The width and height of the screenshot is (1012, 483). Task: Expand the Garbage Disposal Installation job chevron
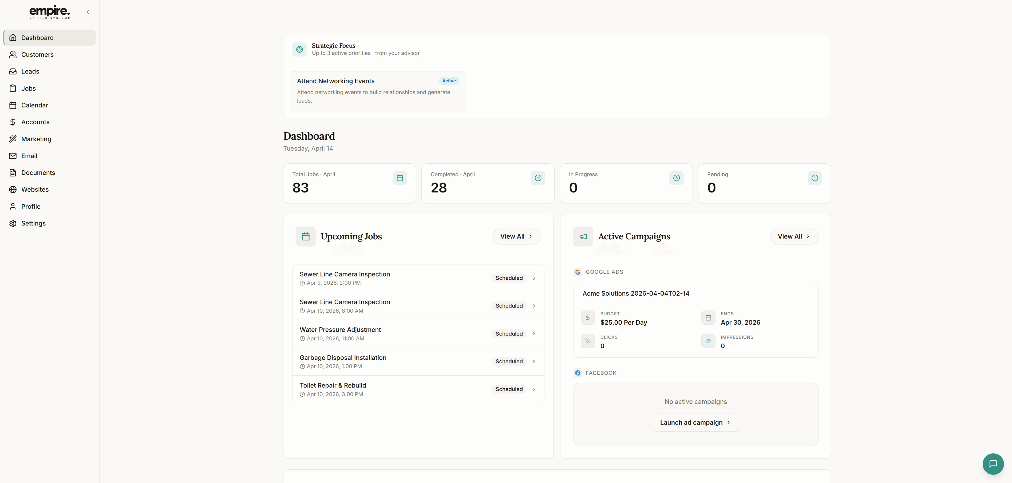534,361
